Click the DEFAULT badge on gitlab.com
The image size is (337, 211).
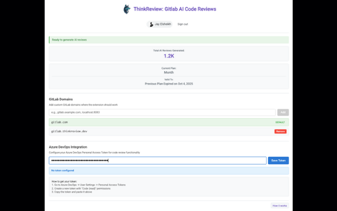click(x=280, y=122)
